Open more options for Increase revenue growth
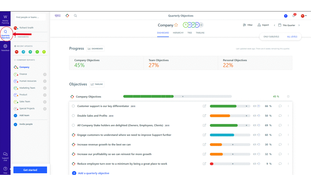The height and width of the screenshot is (186, 311). pos(288,144)
